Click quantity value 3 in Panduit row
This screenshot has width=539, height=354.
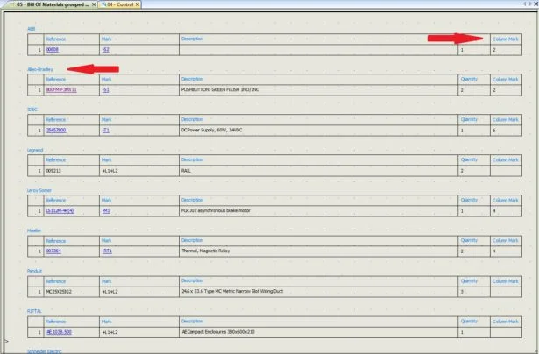pos(462,292)
